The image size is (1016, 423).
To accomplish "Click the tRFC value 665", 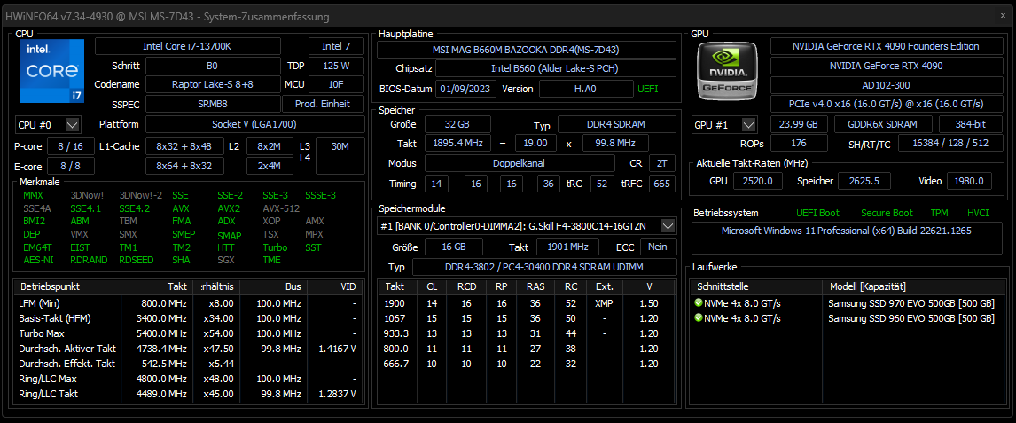I will pos(661,184).
